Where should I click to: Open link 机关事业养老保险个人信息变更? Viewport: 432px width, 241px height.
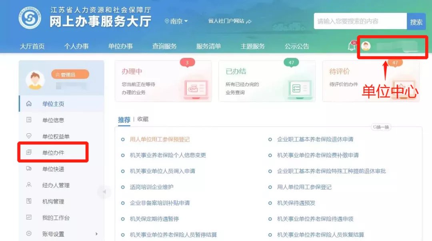click(168, 155)
